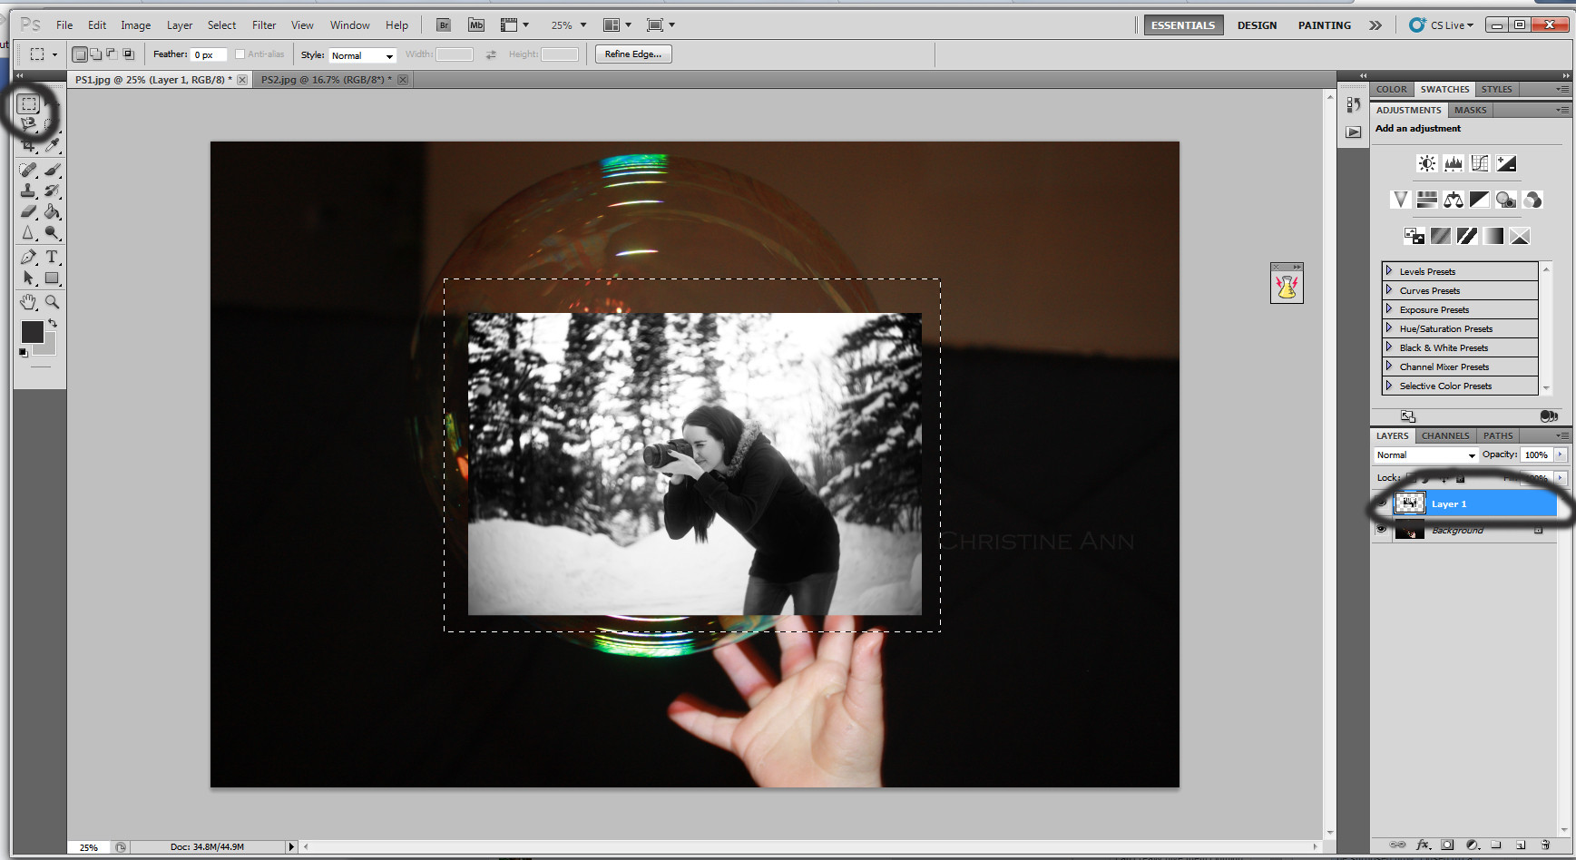1576x860 pixels.
Task: Open the background color picker
Action: click(49, 347)
